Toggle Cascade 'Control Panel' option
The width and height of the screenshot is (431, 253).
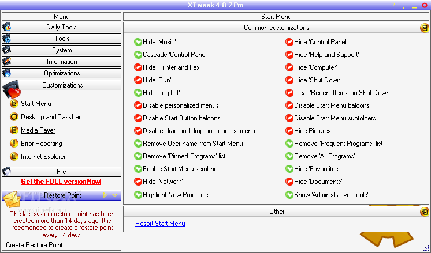(x=138, y=55)
